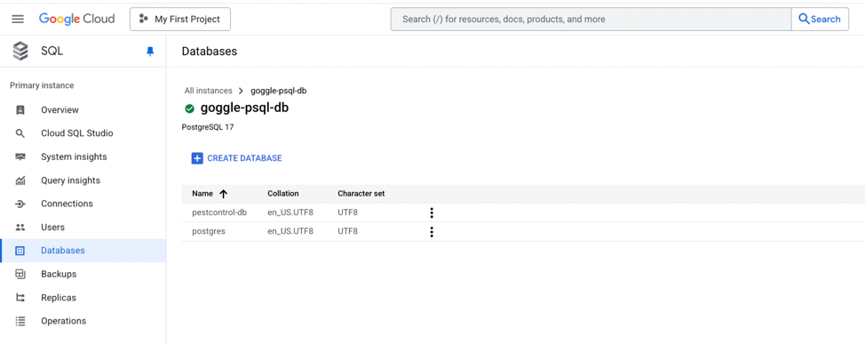
Task: Focus the resources search field
Action: pos(591,20)
